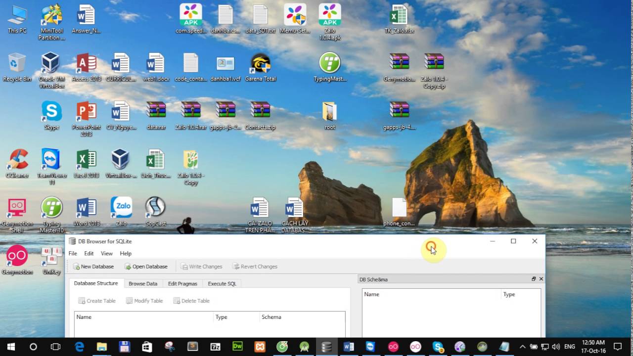Screen dimensions: 633x356
Task: Click the Type column header in DB Schema panel
Action: coord(520,294)
